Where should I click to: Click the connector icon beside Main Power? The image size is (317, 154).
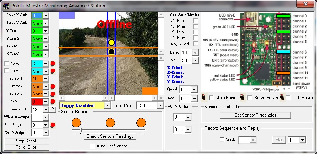point(204,98)
